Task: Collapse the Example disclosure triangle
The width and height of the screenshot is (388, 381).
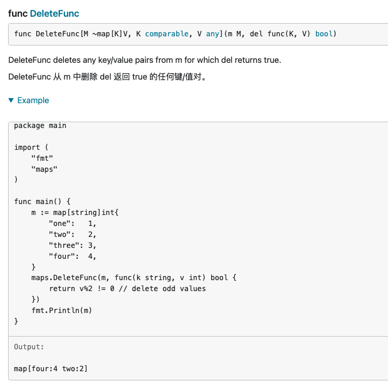Action: [x=12, y=100]
